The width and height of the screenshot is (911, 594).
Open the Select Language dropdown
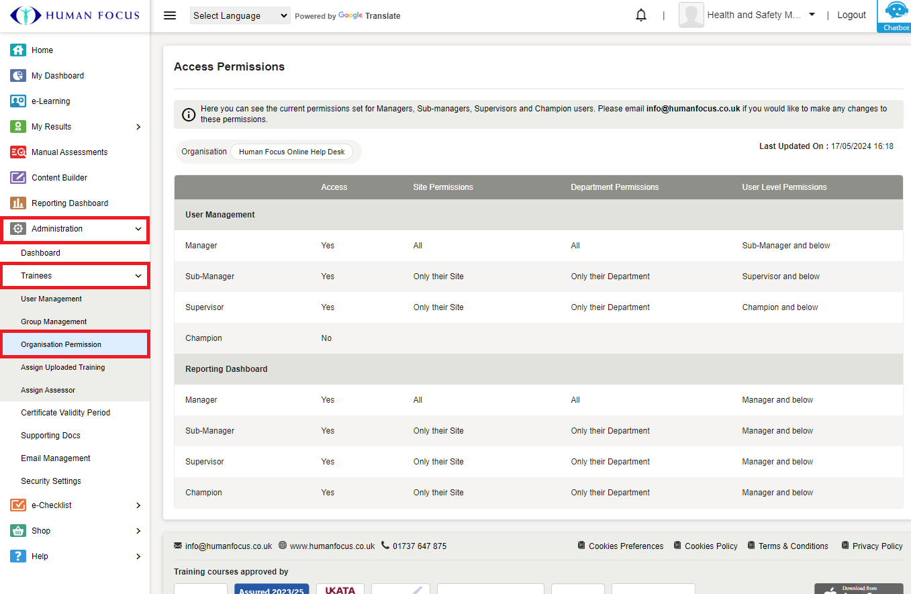click(240, 15)
